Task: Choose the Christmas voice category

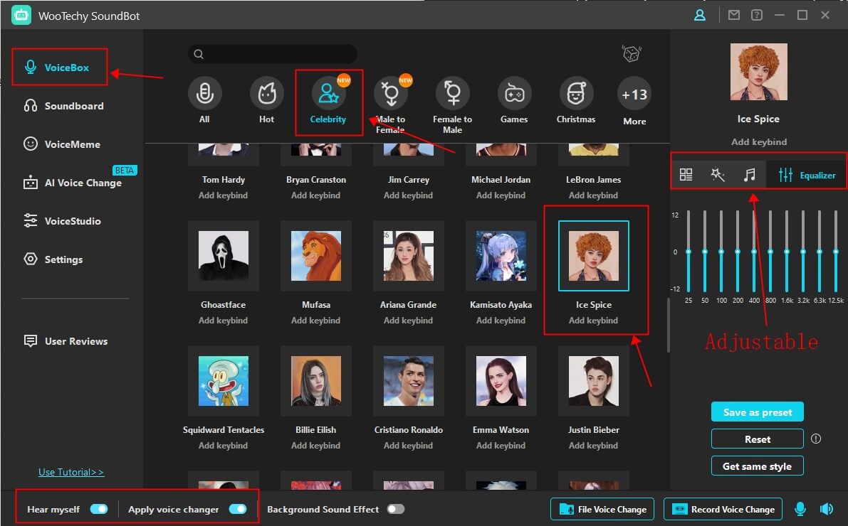Action: point(576,94)
